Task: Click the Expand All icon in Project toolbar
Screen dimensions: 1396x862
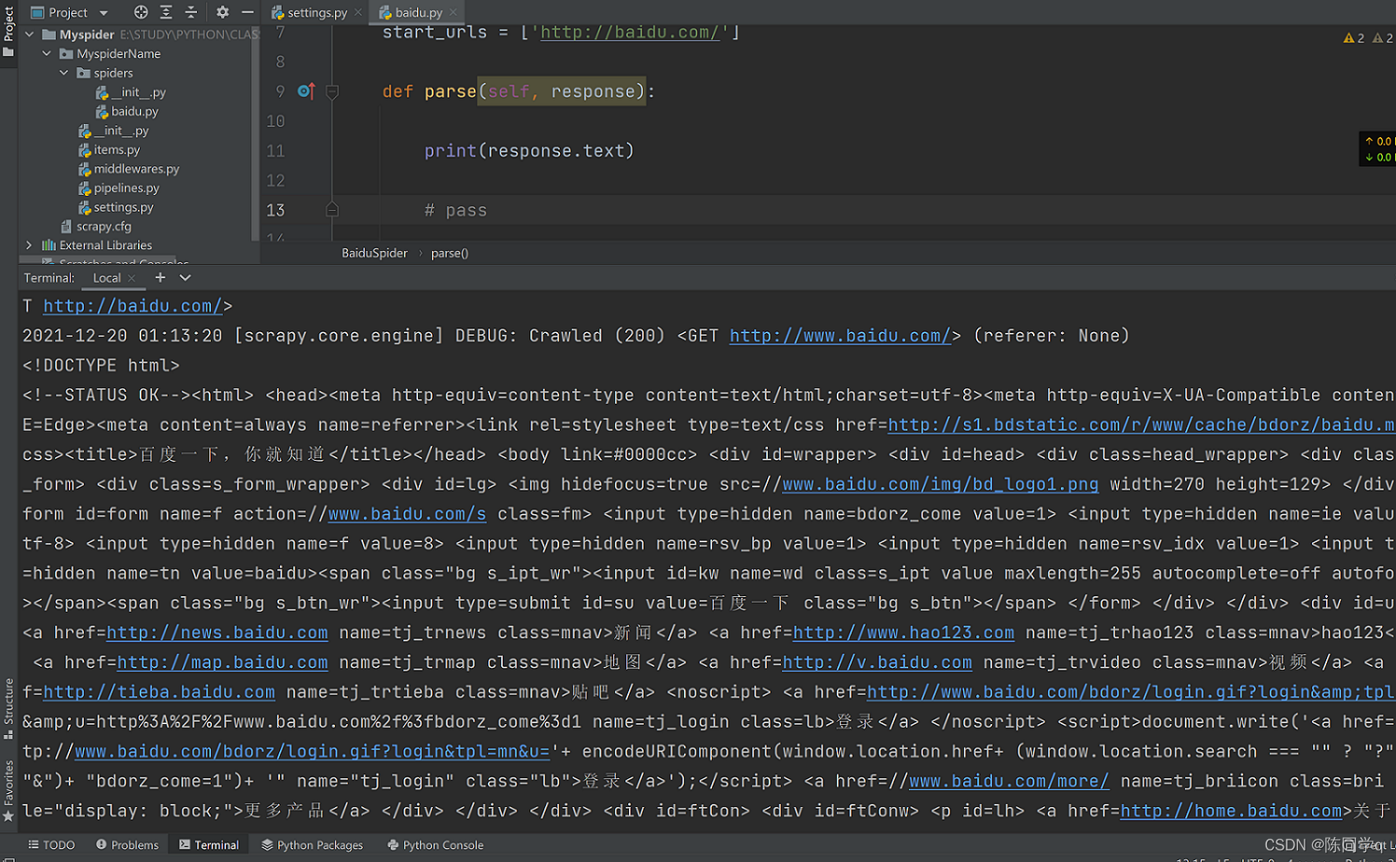Action: point(166,12)
